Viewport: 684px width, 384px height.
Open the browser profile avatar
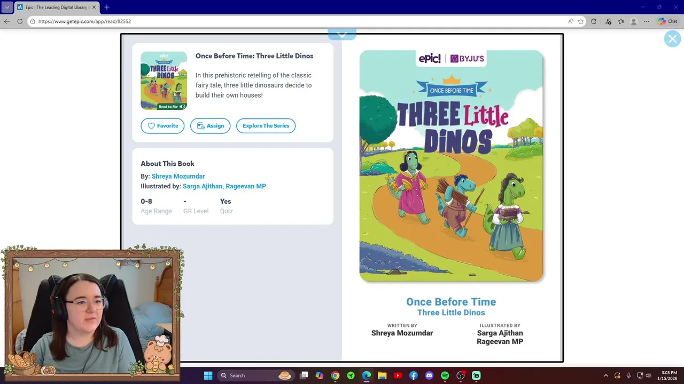634,21
